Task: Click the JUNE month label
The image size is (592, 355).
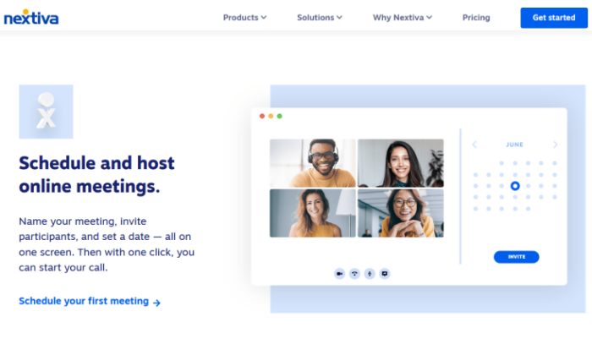Action: coord(514,145)
